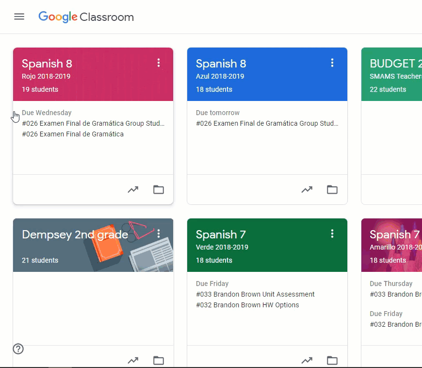Screen dimensions: 422x368
Task: Click 'Due Friday' label in Verde card
Action: click(x=212, y=284)
